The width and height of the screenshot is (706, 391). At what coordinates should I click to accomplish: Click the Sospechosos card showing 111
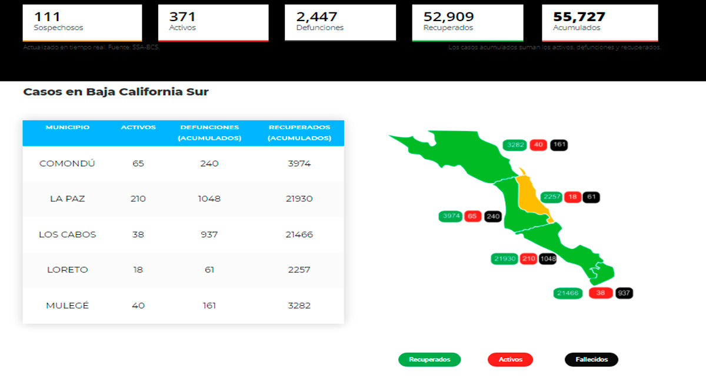click(82, 23)
